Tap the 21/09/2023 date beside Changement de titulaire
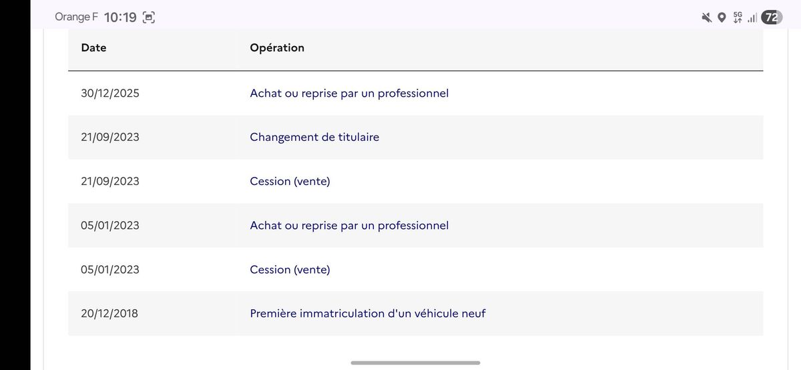Image resolution: width=801 pixels, height=370 pixels. 110,138
